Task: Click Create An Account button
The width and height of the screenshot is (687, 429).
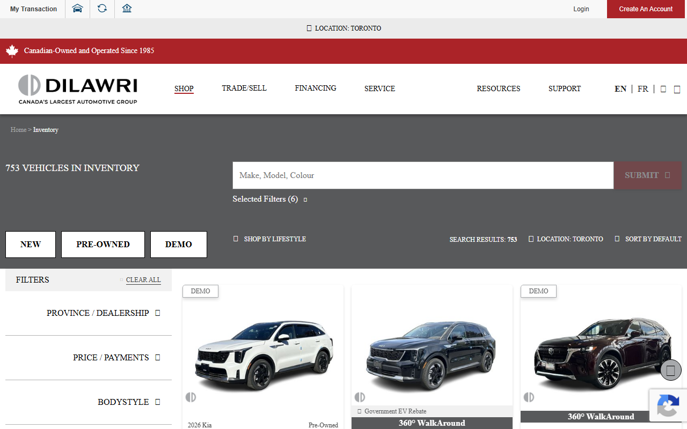Action: 646,9
